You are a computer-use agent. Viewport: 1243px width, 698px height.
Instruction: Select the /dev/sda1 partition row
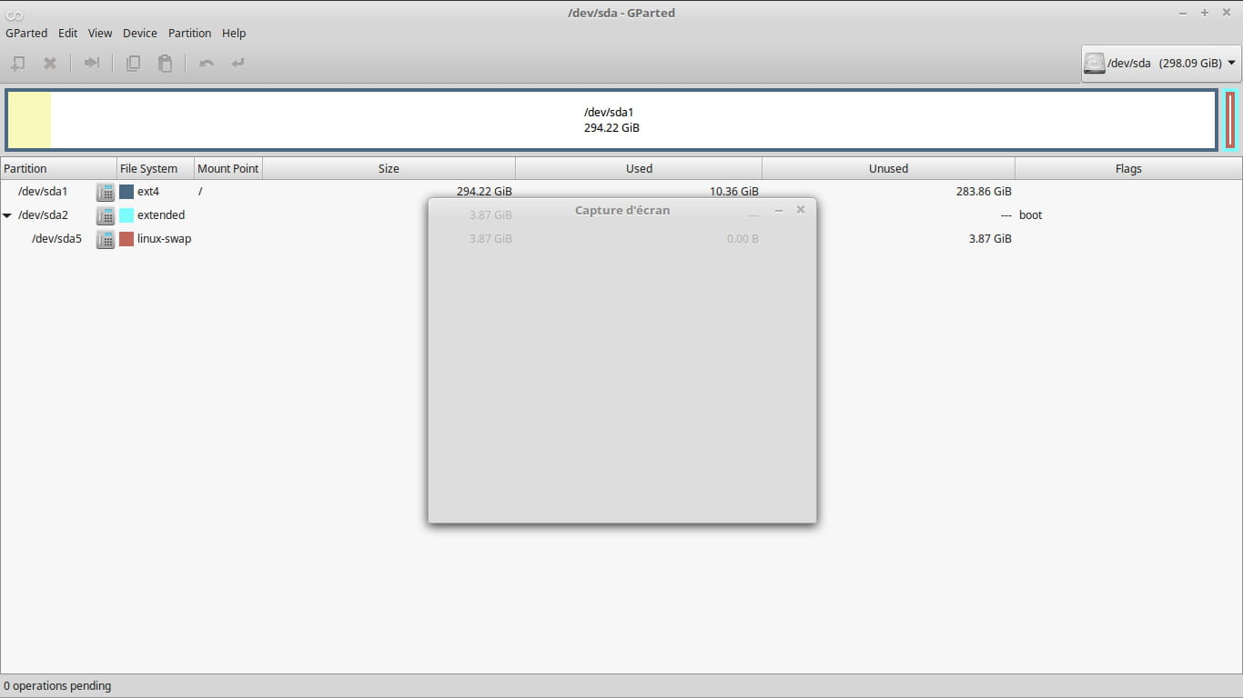pos(621,192)
